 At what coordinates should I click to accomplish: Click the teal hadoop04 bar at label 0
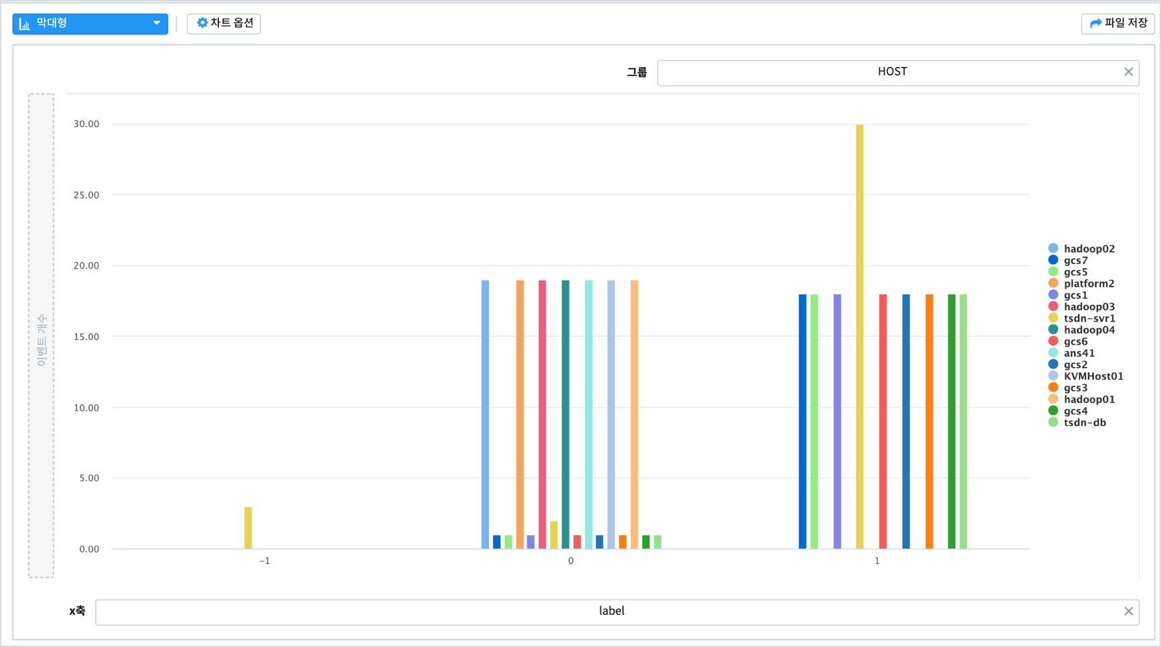tap(565, 414)
